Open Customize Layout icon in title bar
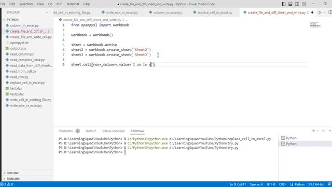This screenshot has width=332, height=187. (304, 4)
